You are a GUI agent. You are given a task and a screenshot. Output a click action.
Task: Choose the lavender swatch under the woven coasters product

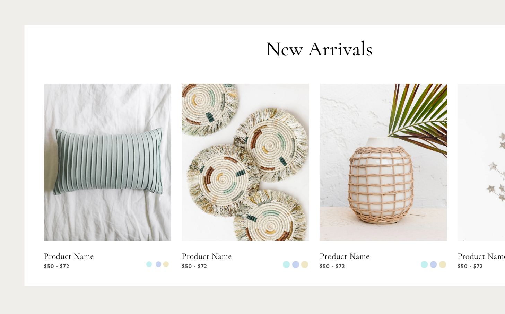coord(296,264)
